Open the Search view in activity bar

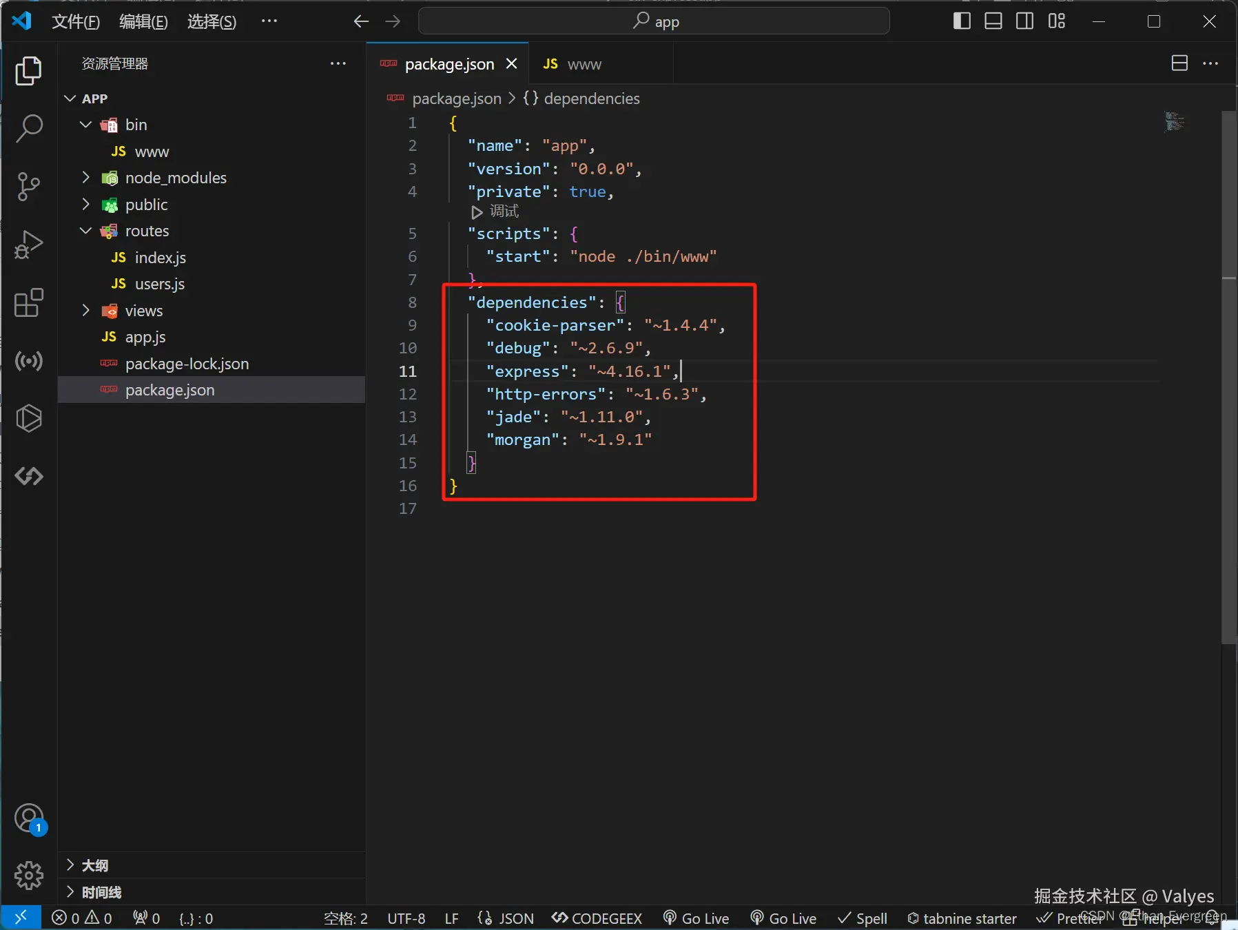coord(28,128)
